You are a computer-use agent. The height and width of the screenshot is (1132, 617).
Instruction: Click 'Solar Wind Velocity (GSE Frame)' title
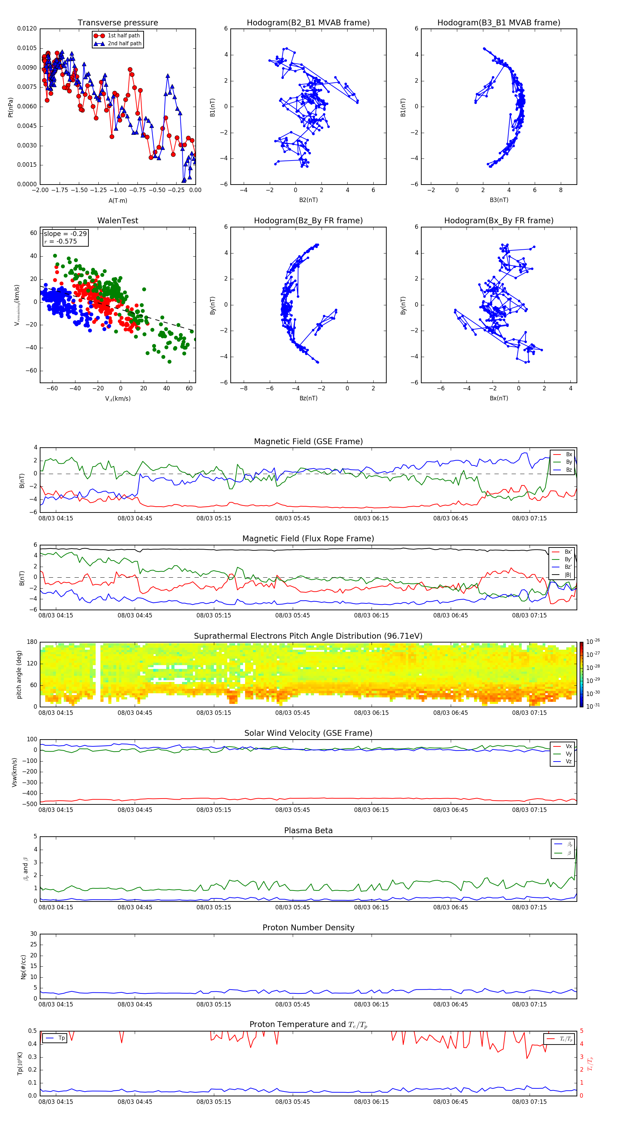(308, 733)
